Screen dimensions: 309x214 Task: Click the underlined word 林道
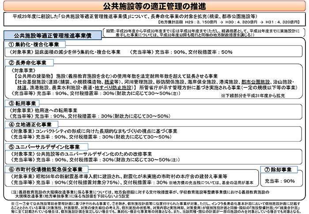pos(22,87)
